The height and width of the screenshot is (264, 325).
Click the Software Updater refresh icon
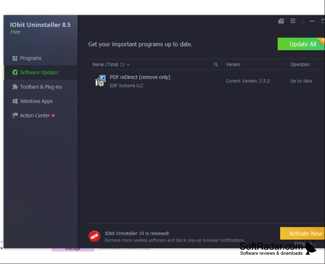point(15,72)
